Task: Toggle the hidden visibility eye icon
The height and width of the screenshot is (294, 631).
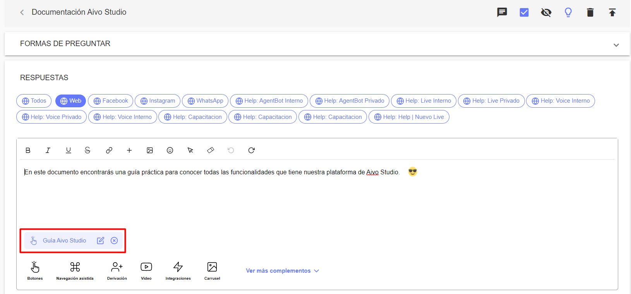Action: [x=546, y=12]
